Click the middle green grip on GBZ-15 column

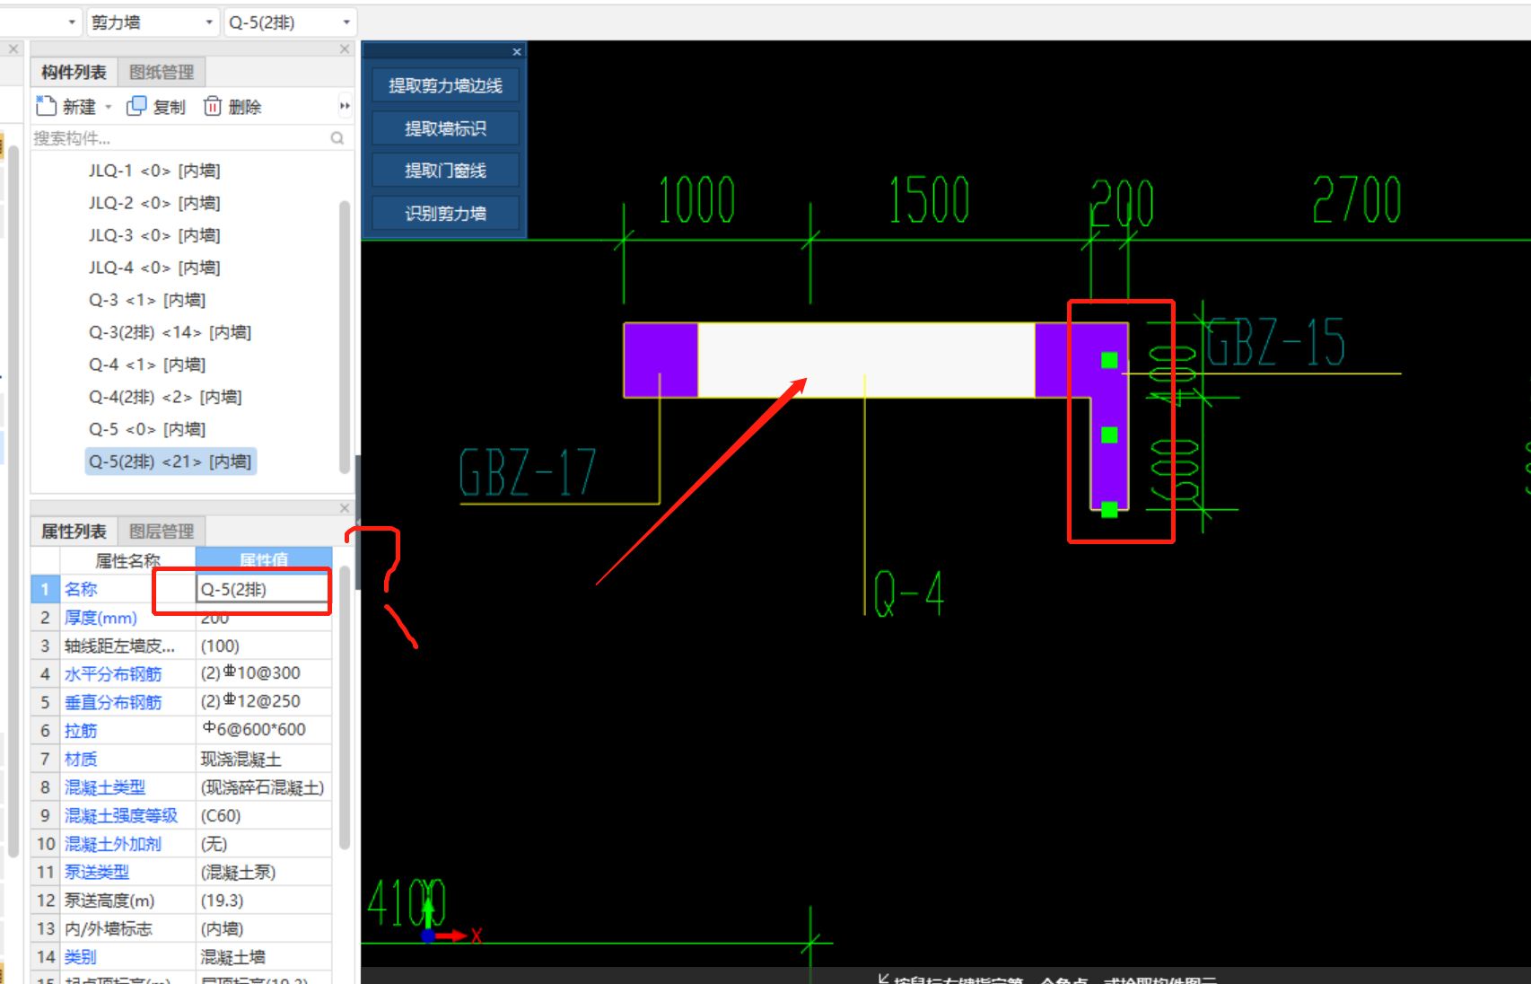pos(1109,435)
